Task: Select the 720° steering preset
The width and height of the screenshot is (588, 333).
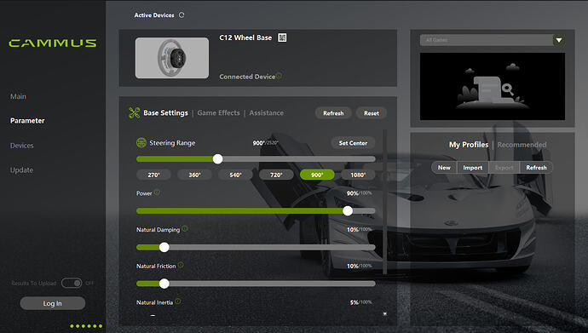Action: coord(276,175)
